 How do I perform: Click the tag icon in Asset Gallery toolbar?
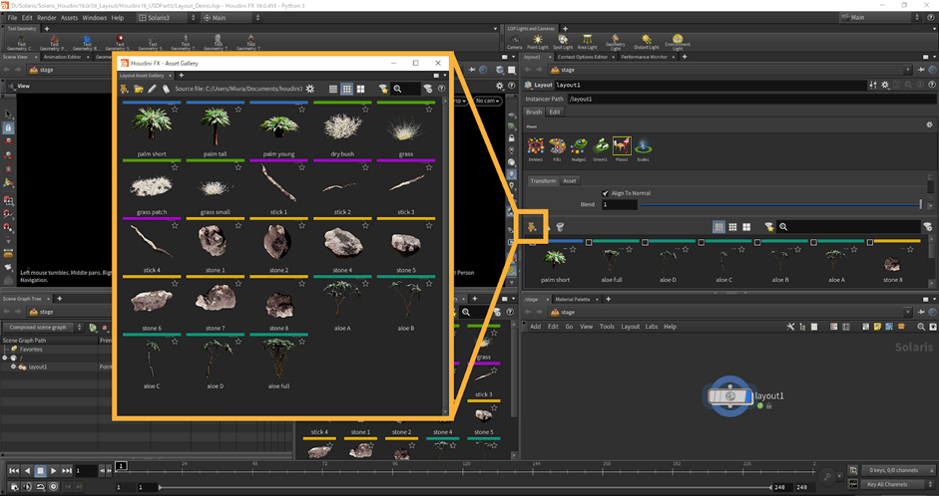coord(166,89)
